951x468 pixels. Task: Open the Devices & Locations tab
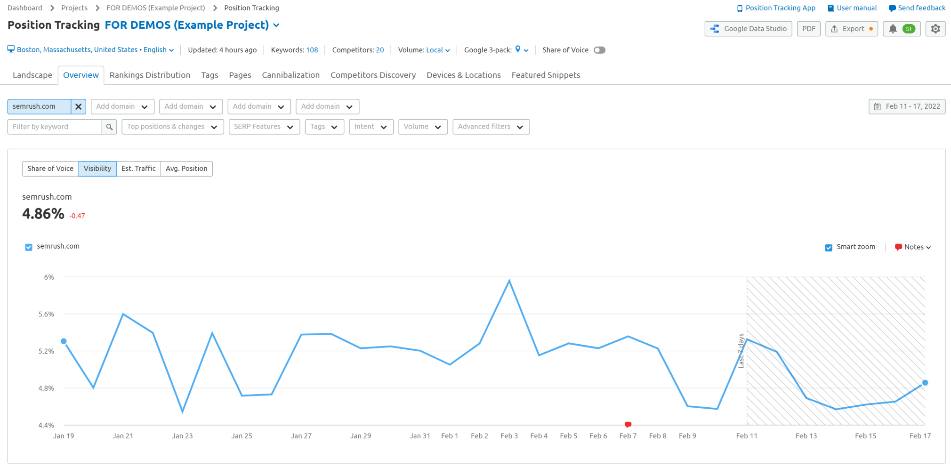point(463,75)
